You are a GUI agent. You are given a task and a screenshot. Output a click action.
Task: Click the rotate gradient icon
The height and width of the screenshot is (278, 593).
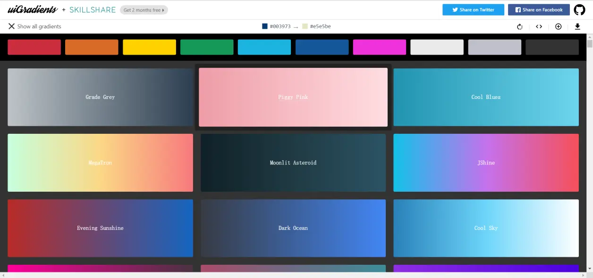coord(520,26)
